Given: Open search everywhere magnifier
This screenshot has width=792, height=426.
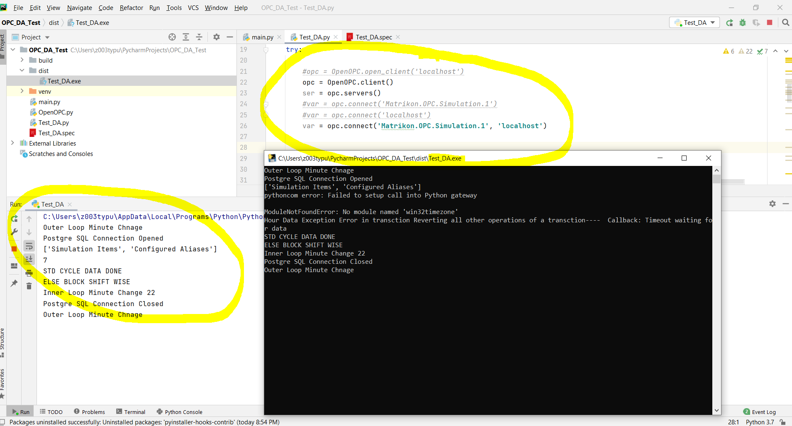Looking at the screenshot, I should point(785,22).
